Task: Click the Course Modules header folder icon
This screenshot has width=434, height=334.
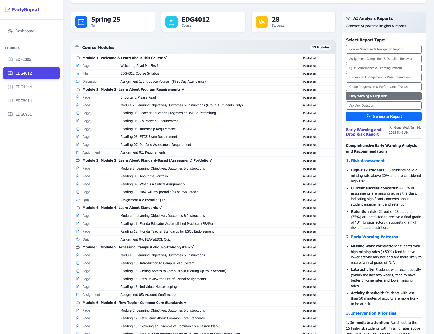Action: pos(77,47)
